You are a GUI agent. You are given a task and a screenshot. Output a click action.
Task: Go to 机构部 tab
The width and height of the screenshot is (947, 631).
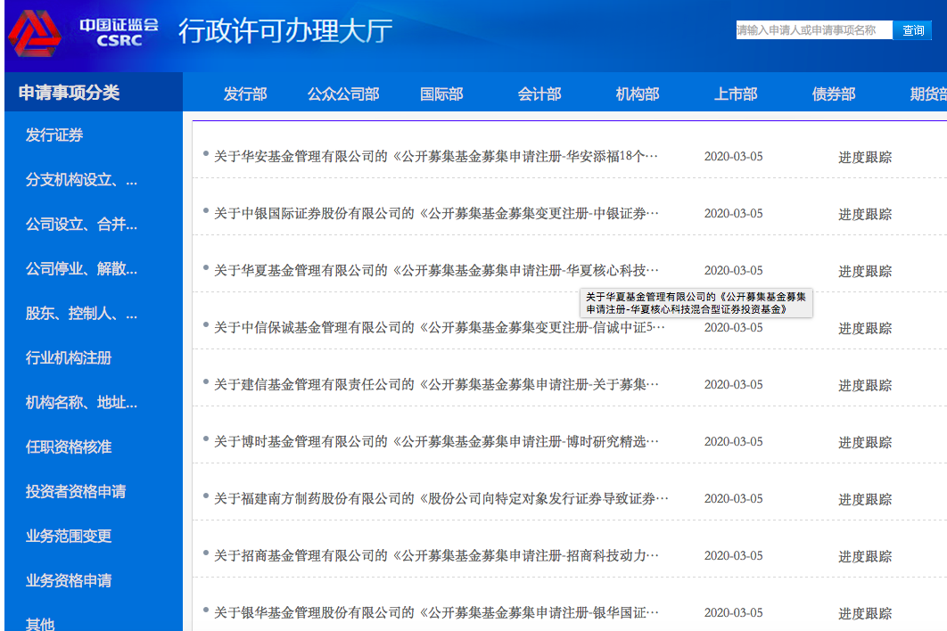pyautogui.click(x=638, y=94)
